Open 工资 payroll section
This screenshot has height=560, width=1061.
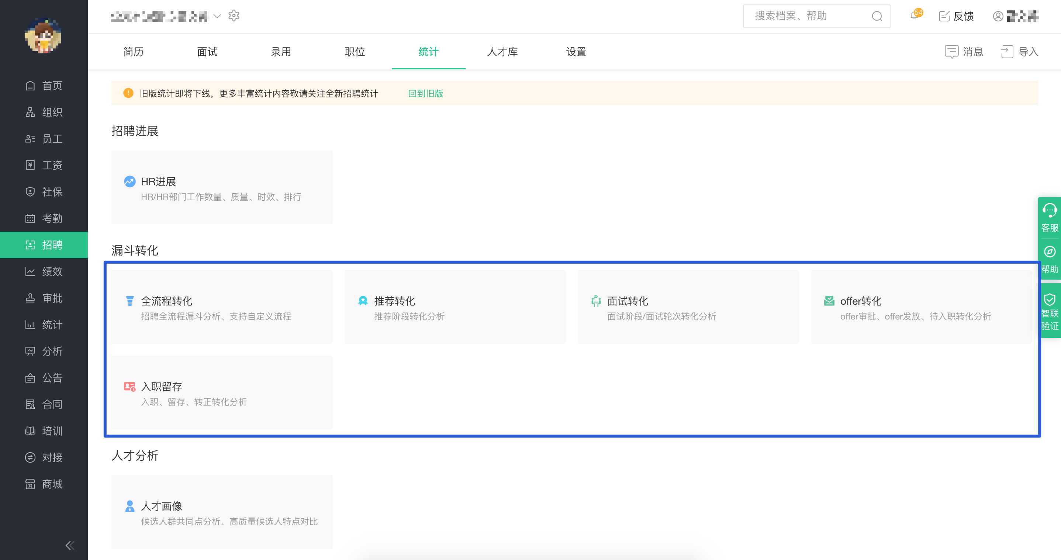click(44, 165)
